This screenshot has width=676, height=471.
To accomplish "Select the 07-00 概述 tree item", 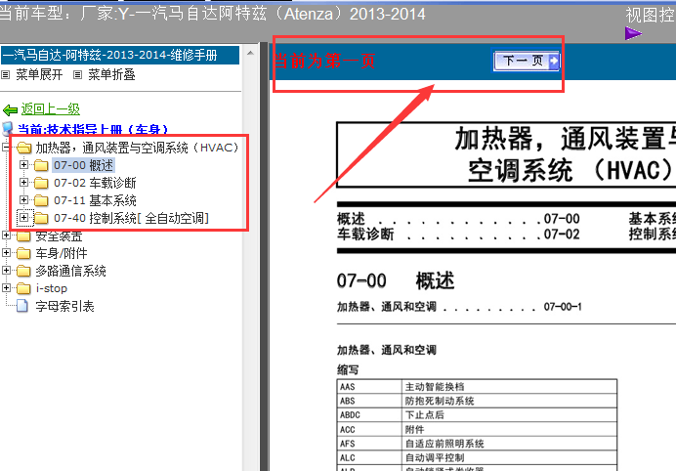I will coord(83,165).
